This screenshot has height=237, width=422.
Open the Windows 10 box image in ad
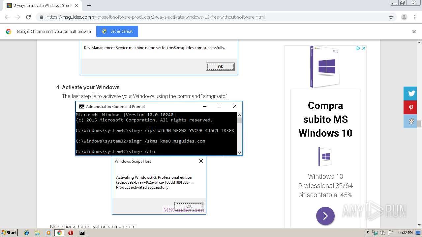pos(325,67)
